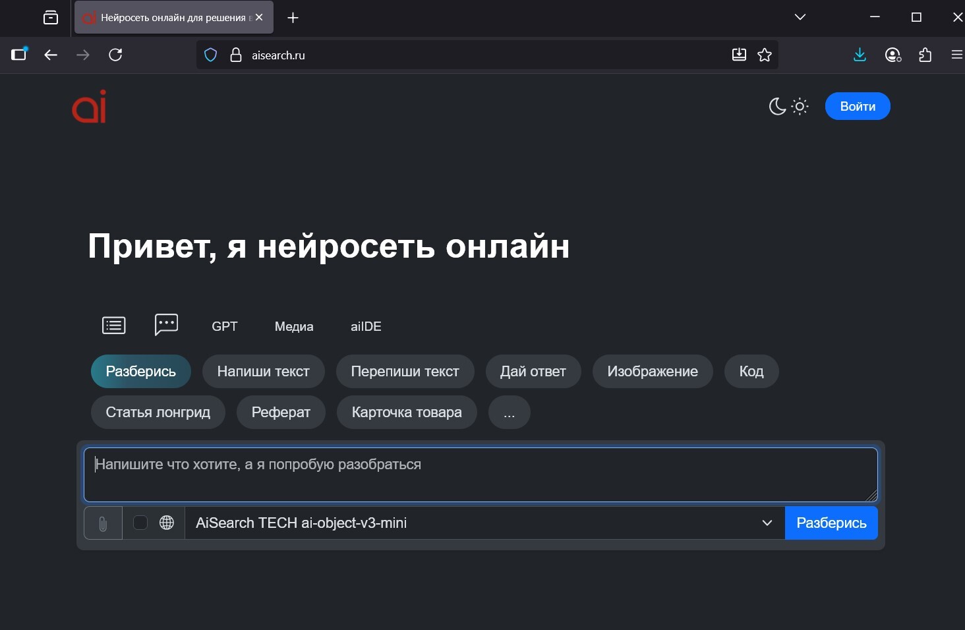
Task: Open the browser list all tabs chevron
Action: (800, 17)
